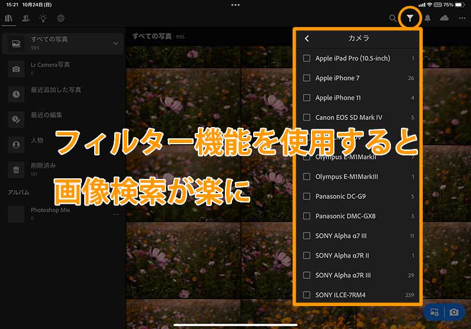Screen dimensions: 471x329
Task: Go back from the カメラ filter list
Action: tap(307, 38)
